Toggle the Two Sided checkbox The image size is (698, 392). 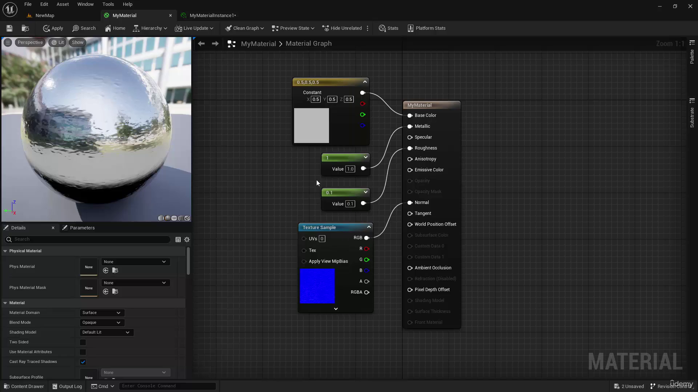click(x=83, y=342)
